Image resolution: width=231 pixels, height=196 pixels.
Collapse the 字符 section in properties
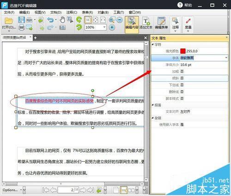[x=152, y=44]
